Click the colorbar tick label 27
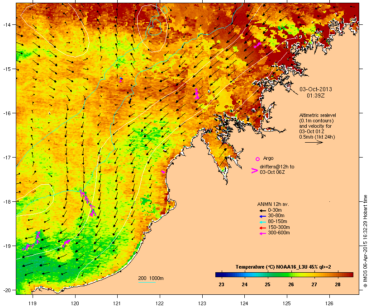This screenshot has height=307, width=371. coord(314,284)
